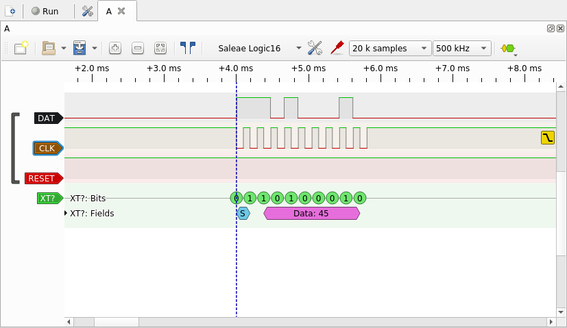Click the horizontal scrollbar thumb
The width and height of the screenshot is (567, 328).
(117, 322)
